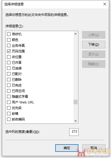The width and height of the screenshot is (111, 158).
Task: Click the scrollbar thumb in the list
Action: tap(76, 102)
